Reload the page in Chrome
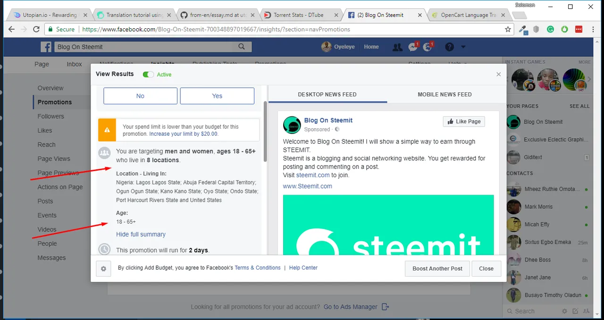This screenshot has height=320, width=604. click(36, 29)
